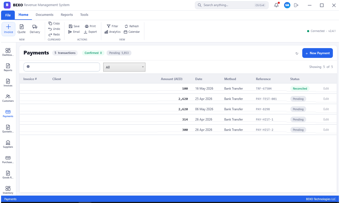Redo the last action
This screenshot has width=340, height=203.
(x=54, y=34)
